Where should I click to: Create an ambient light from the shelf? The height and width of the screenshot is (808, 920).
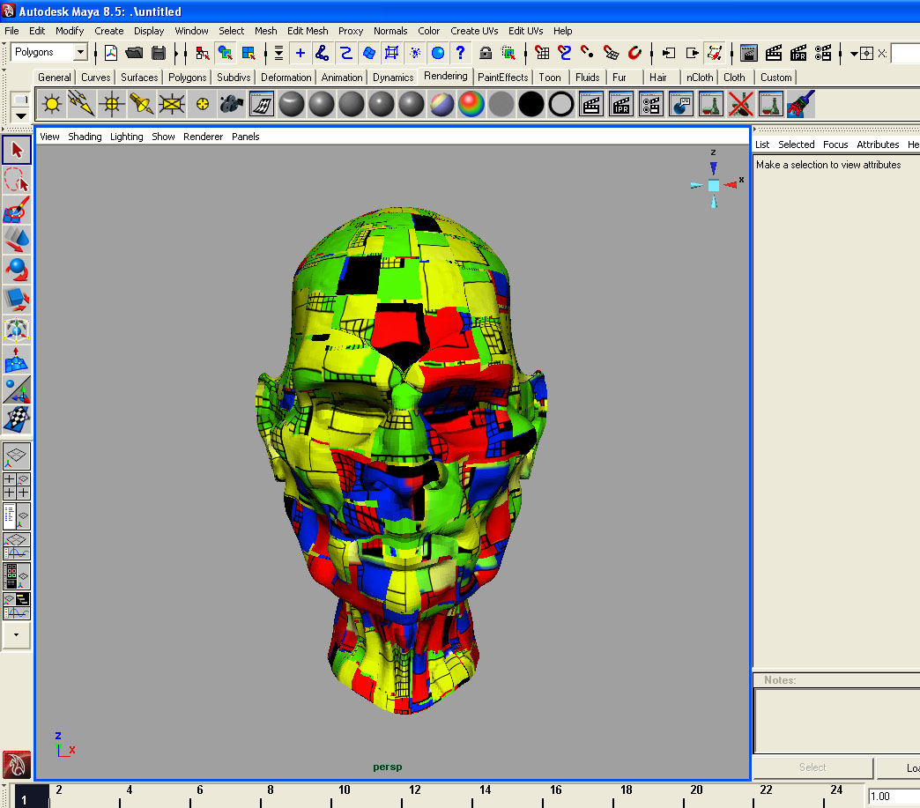[51, 104]
